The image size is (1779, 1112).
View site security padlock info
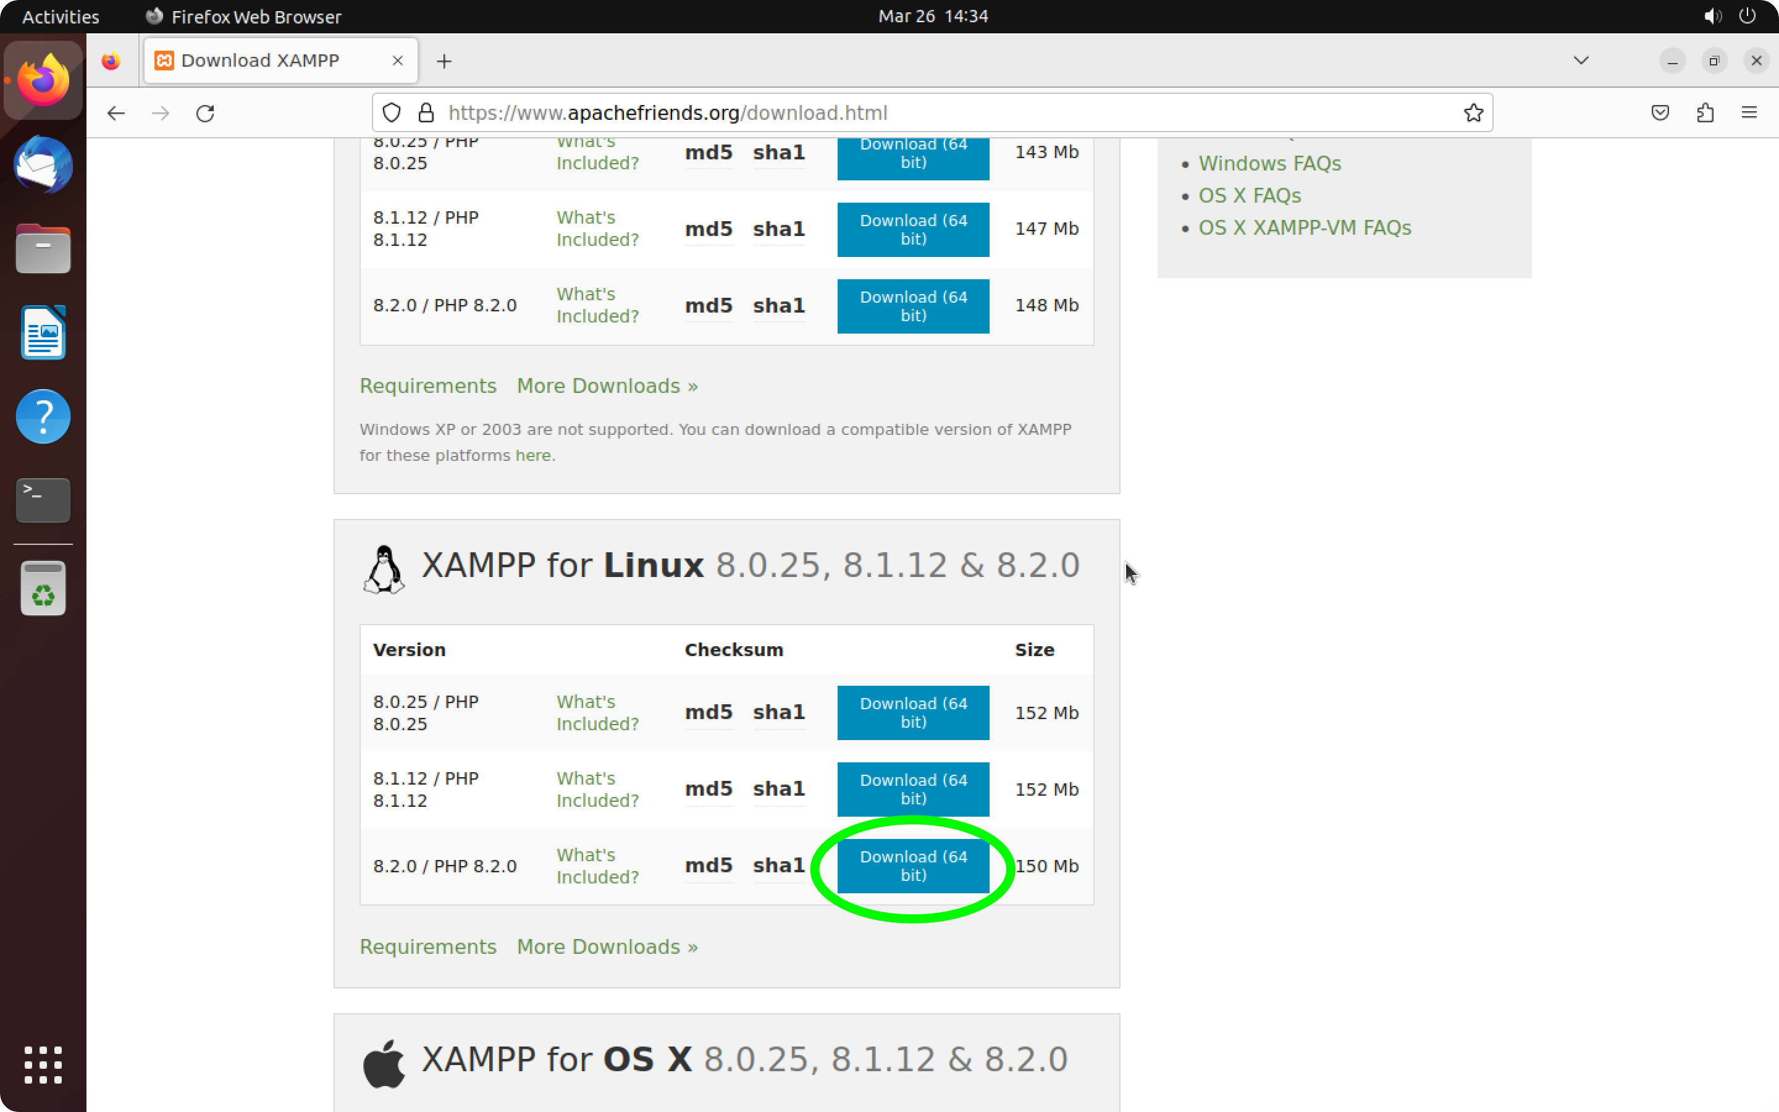[426, 112]
